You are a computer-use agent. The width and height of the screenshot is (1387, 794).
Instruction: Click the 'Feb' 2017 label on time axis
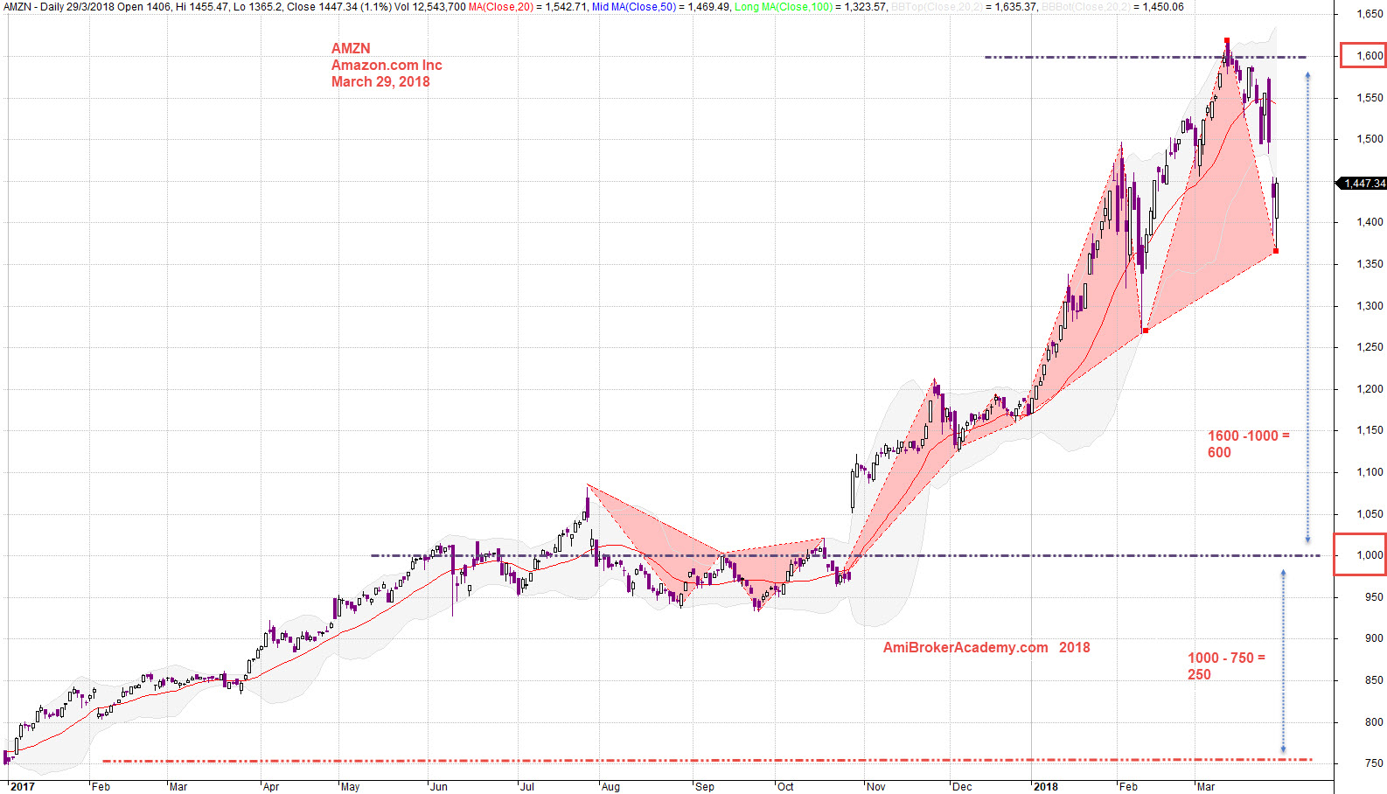click(101, 787)
